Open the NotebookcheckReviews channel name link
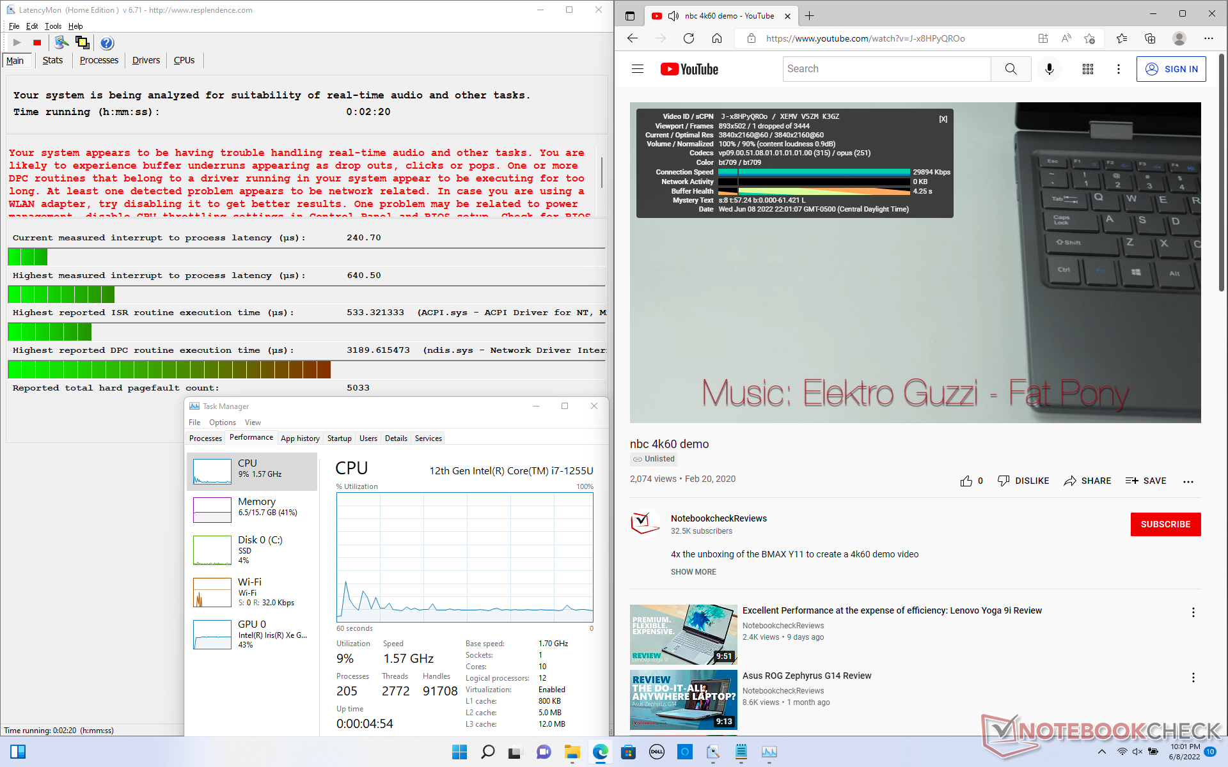The width and height of the screenshot is (1228, 767). click(x=719, y=518)
